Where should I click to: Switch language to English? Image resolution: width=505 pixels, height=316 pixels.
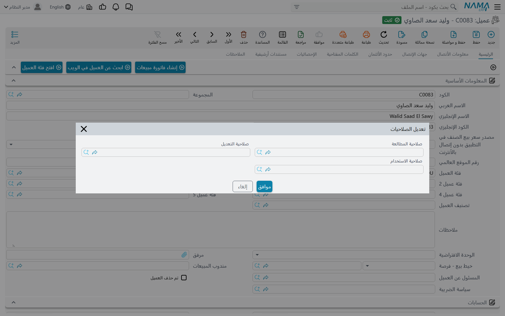pos(60,7)
